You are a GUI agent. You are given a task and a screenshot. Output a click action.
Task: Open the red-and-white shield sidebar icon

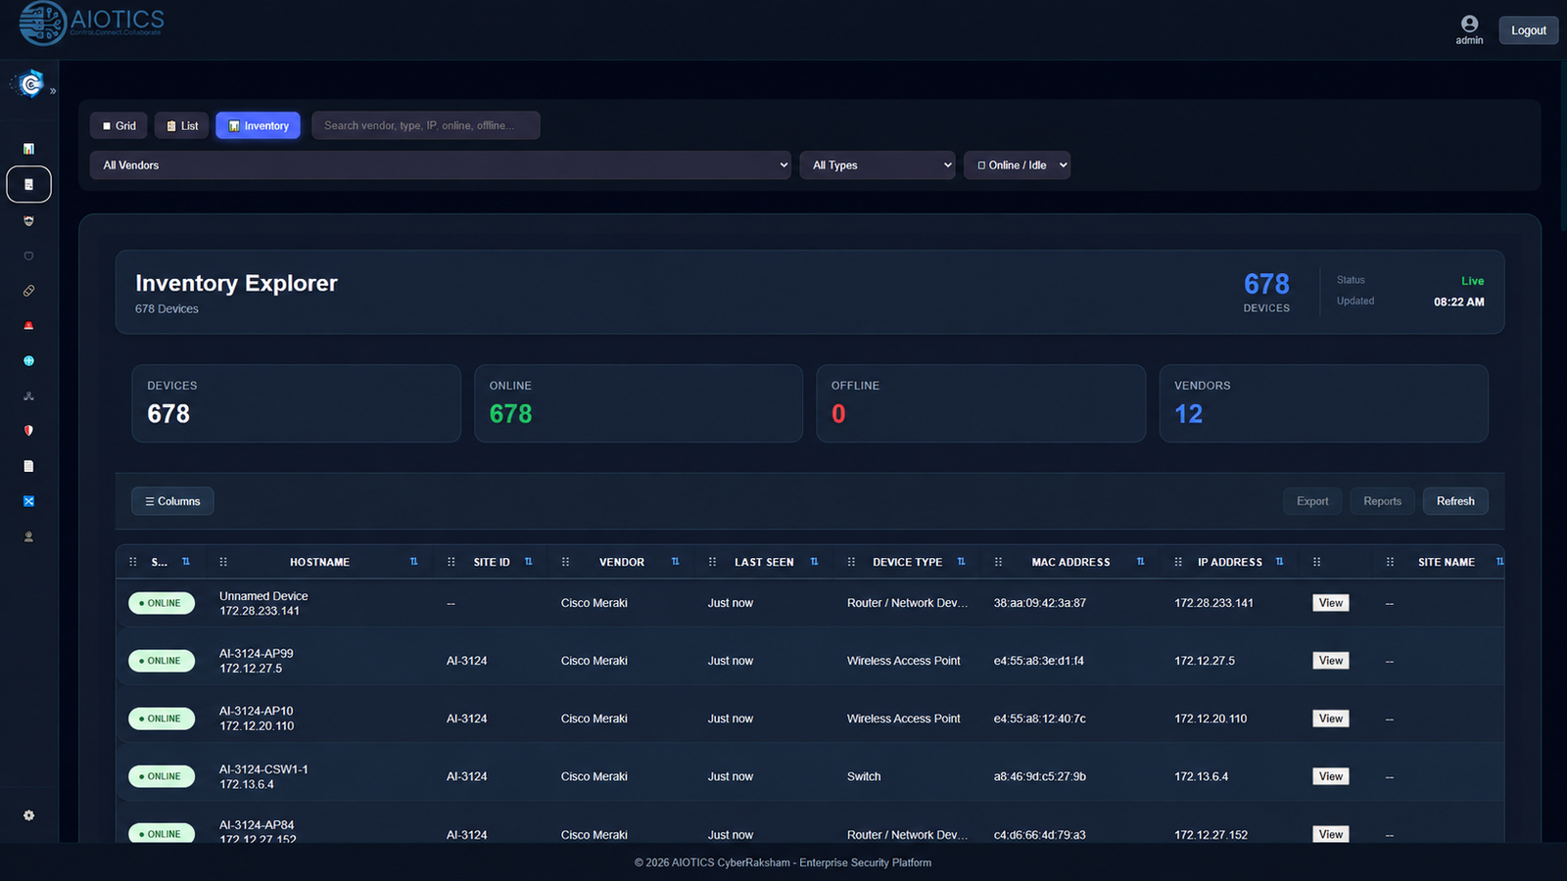[28, 431]
